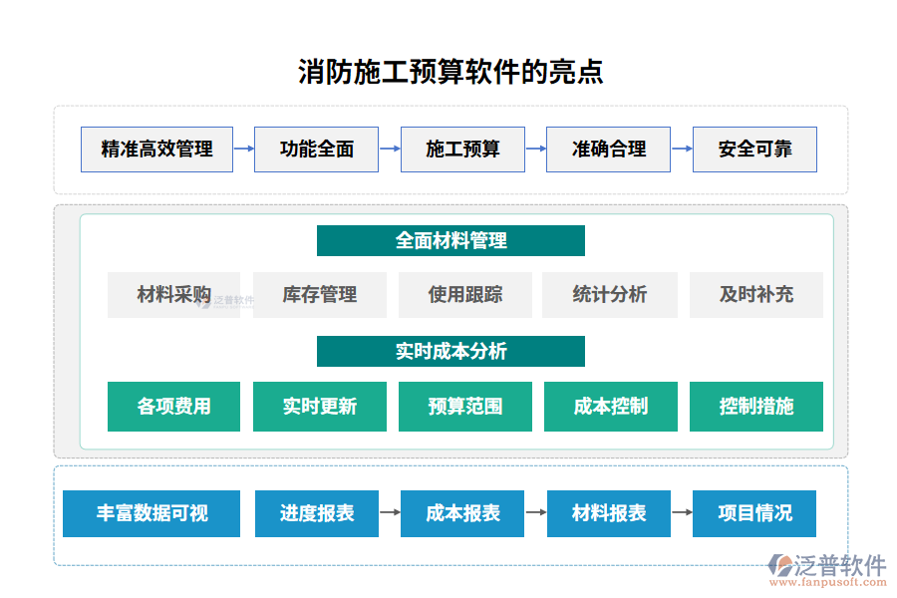Click the 统计分析 label

click(610, 295)
